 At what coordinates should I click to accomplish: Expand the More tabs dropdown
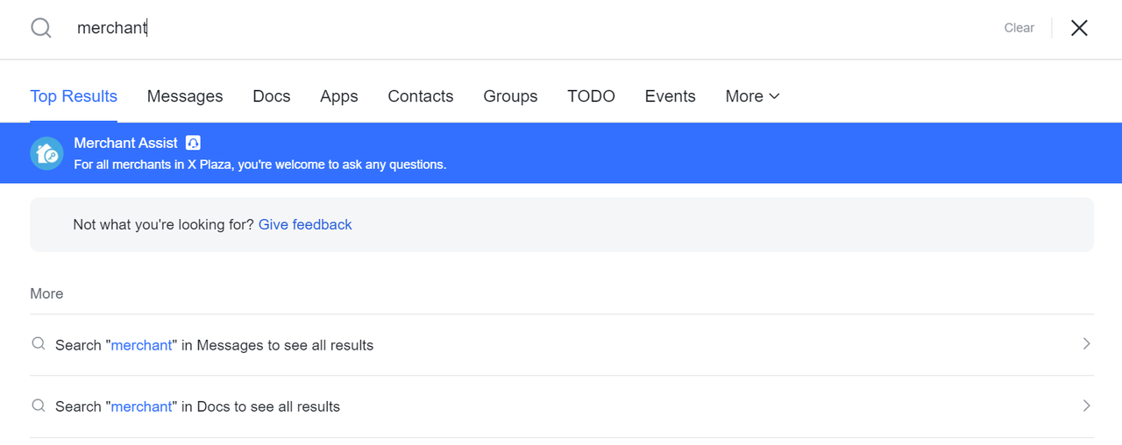(x=752, y=96)
